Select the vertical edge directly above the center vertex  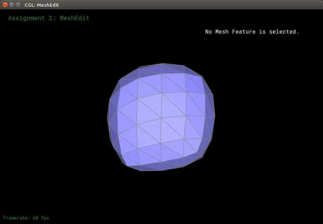(x=161, y=105)
